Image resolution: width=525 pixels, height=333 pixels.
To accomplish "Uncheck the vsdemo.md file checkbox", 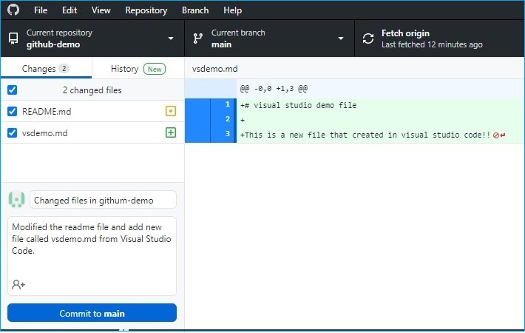I will 12,133.
